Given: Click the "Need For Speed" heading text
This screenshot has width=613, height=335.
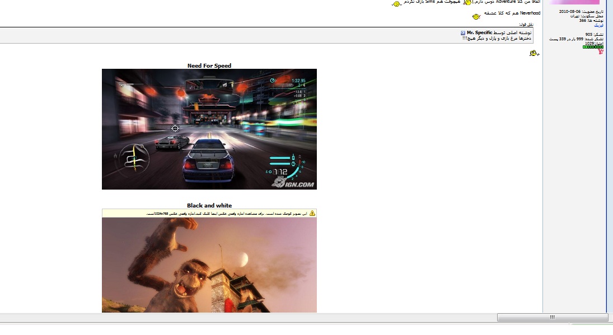Looking at the screenshot, I should click(209, 65).
